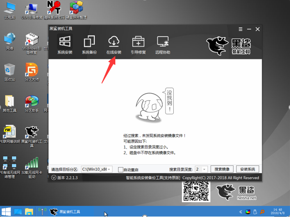Image resolution: width=290 pixels, height=217 pixels.
Task: Click 黑鲨装机工具 taskbar item
Action: pyautogui.click(x=65, y=212)
